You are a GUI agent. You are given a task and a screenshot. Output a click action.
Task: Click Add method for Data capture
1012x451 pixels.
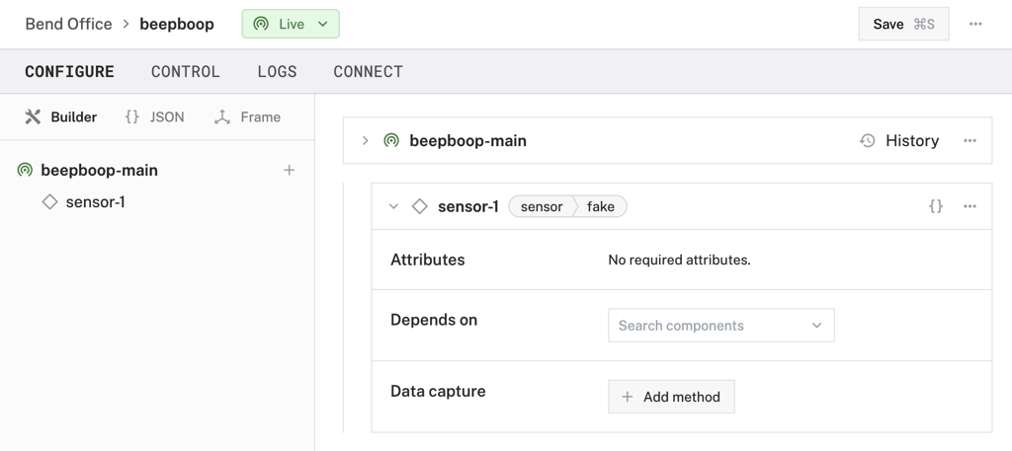[671, 397]
